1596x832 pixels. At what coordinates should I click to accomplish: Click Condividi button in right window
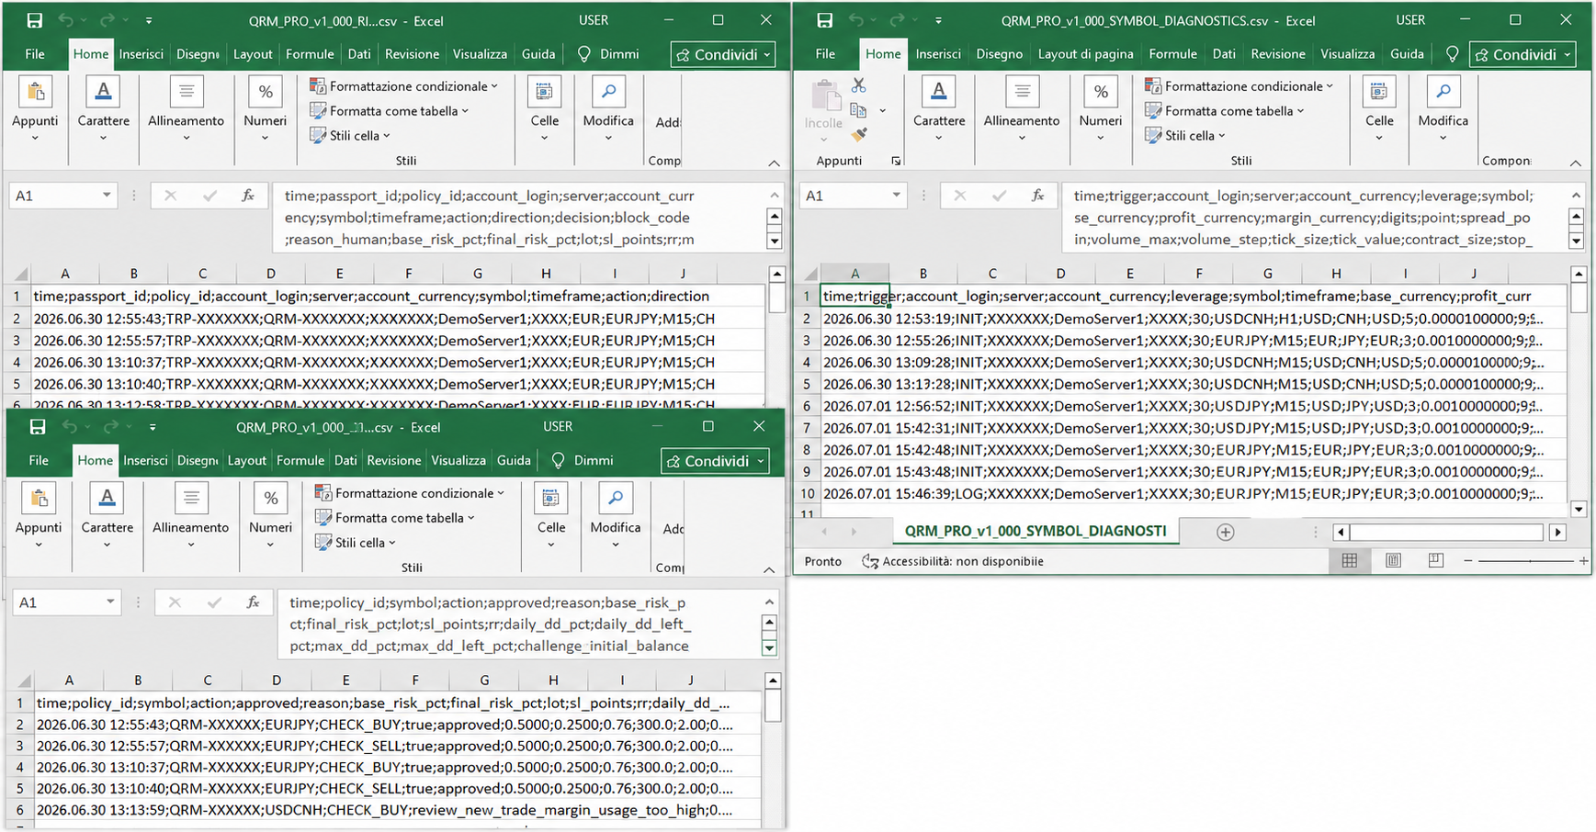click(x=1524, y=54)
